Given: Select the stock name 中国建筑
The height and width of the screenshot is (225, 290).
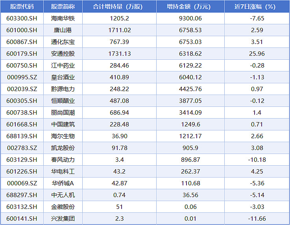Looking at the screenshot, I should [x=63, y=124].
